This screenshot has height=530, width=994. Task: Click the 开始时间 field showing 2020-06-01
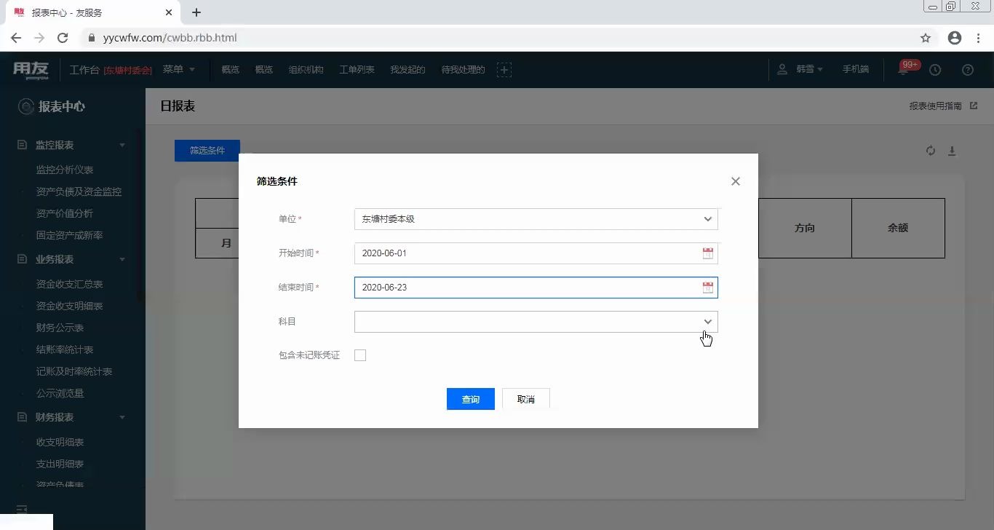click(x=536, y=253)
